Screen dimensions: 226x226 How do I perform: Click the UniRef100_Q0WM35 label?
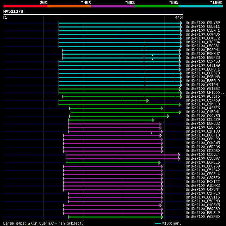point(203,35)
